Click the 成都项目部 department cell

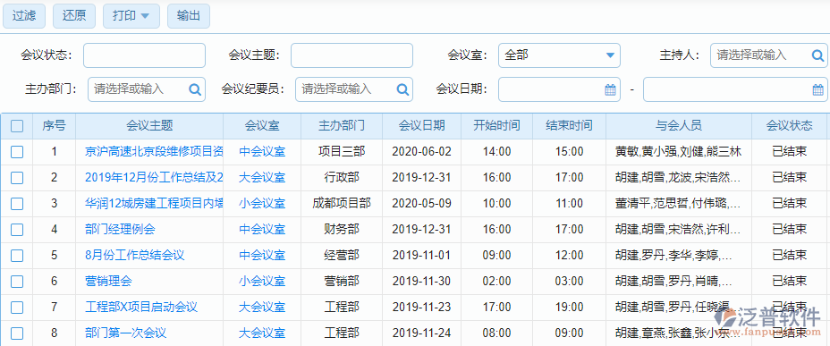click(x=342, y=203)
